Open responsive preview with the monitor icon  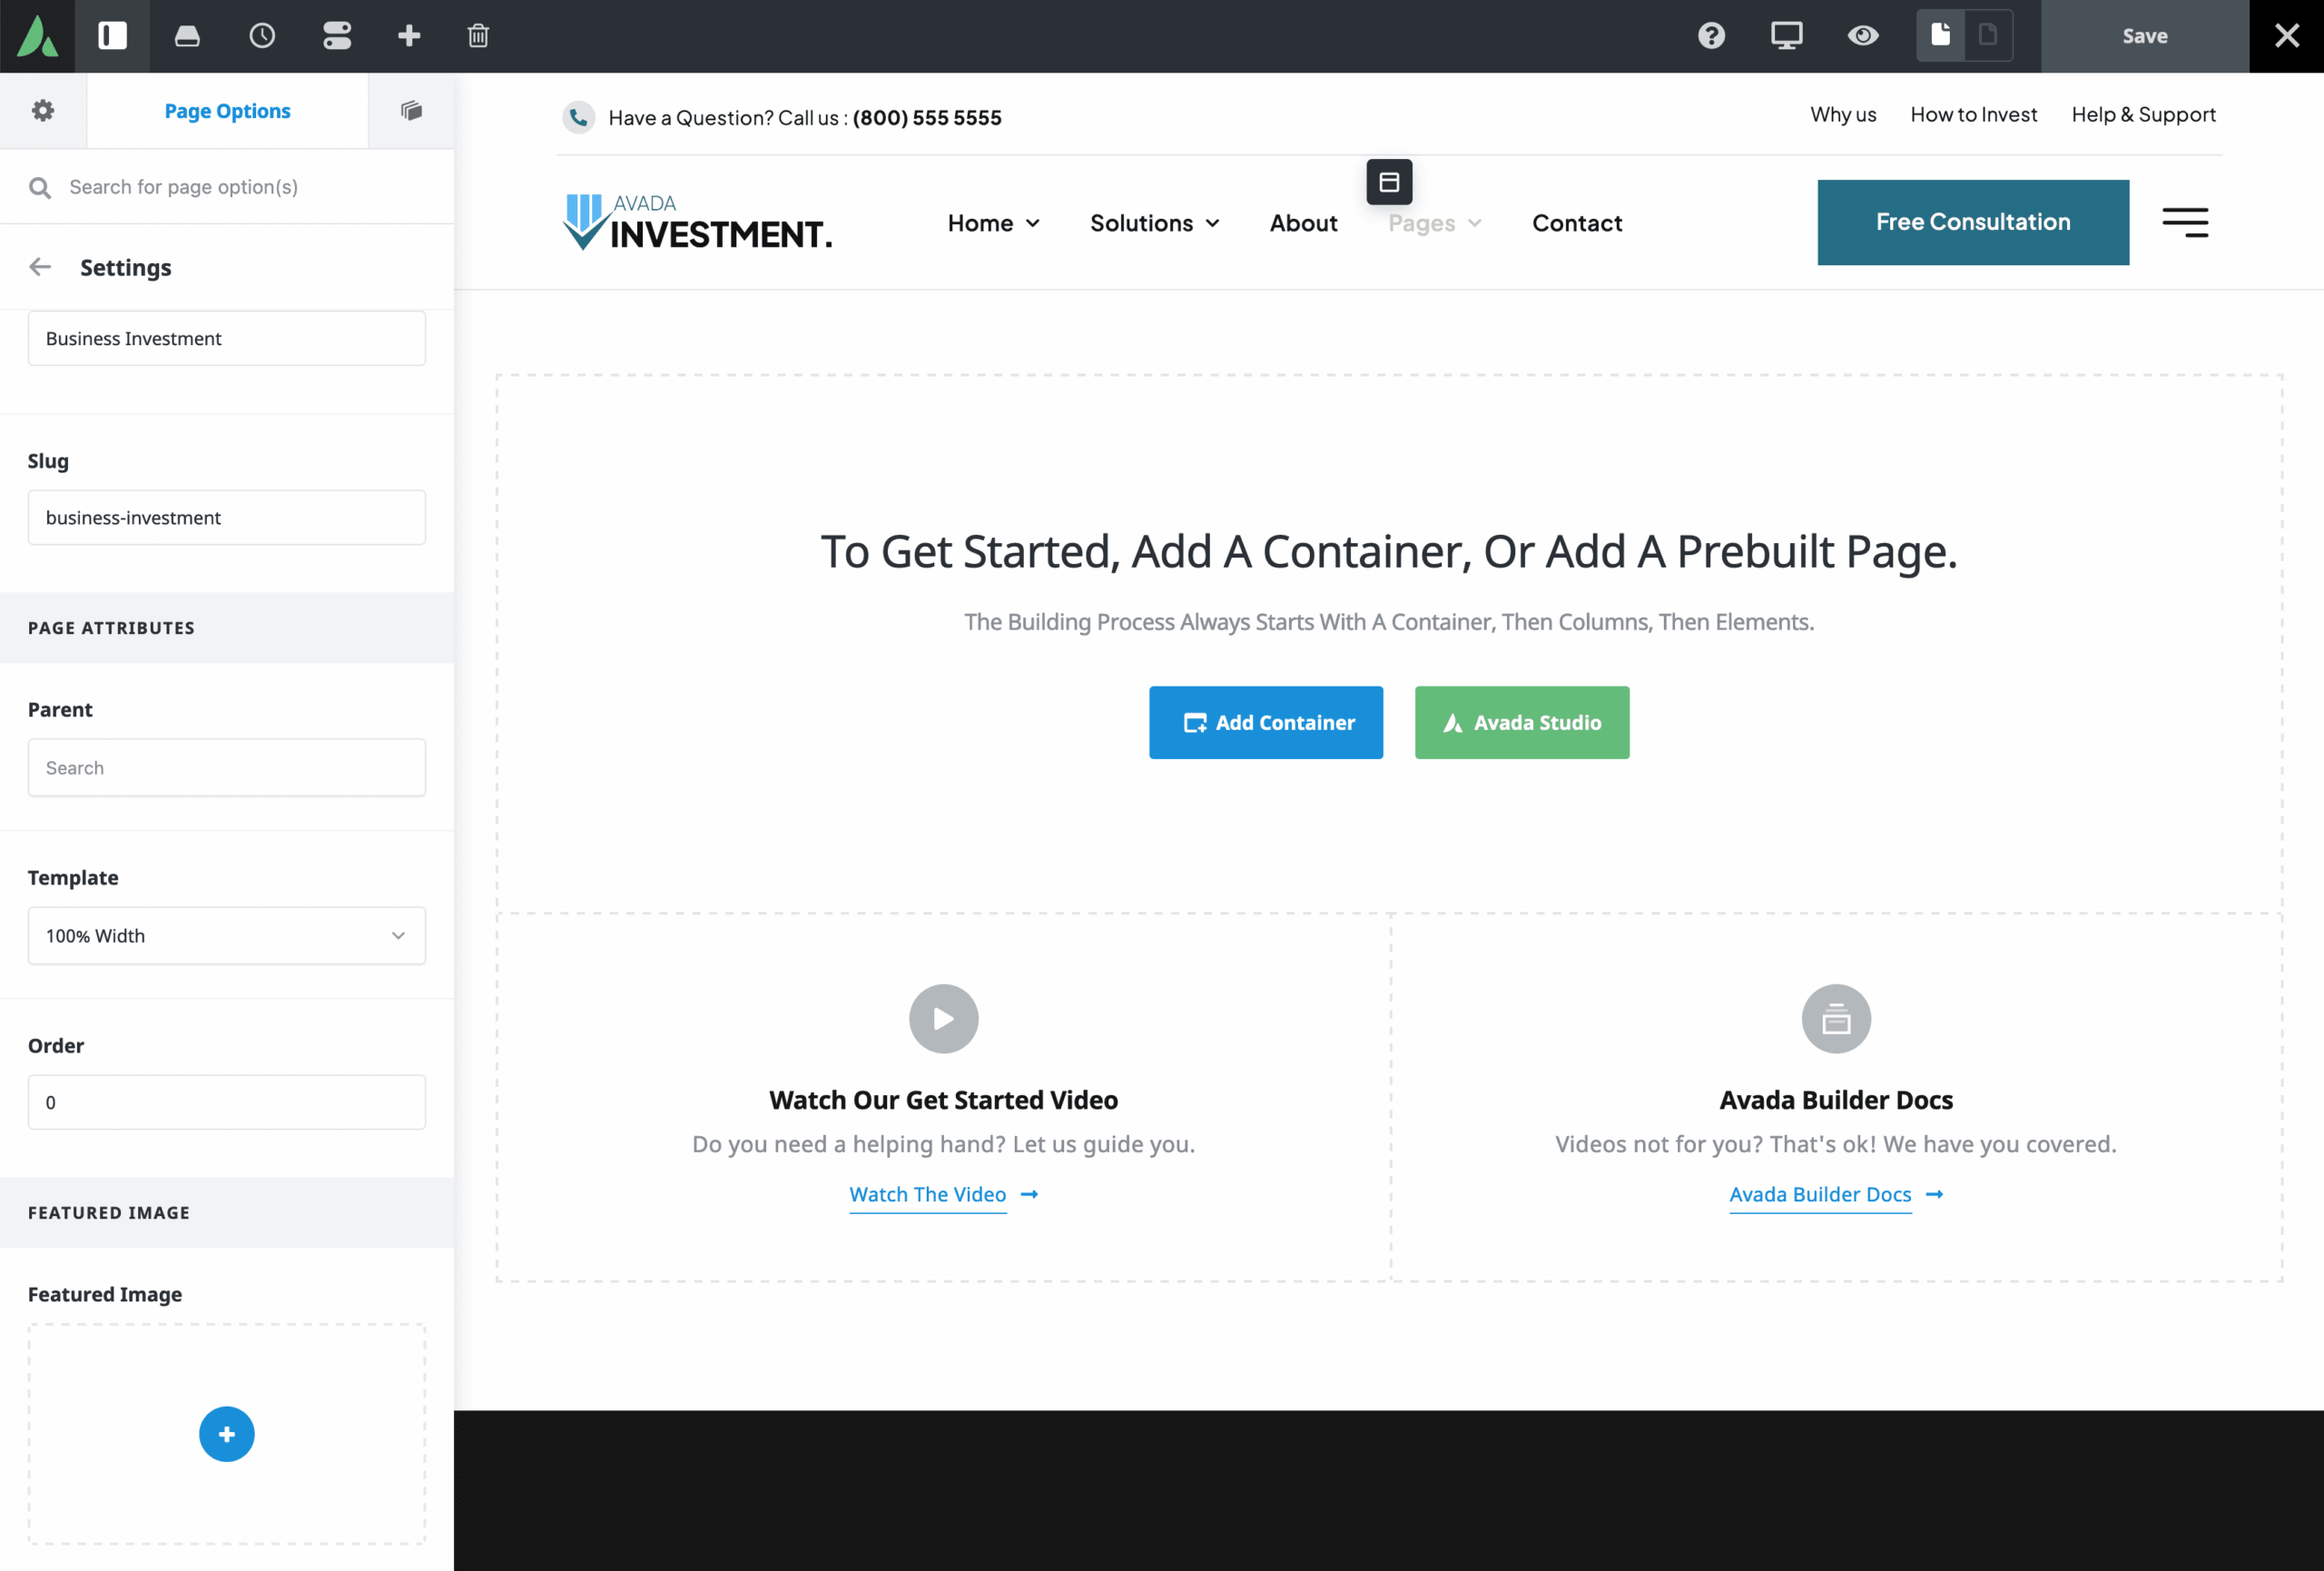point(1787,36)
